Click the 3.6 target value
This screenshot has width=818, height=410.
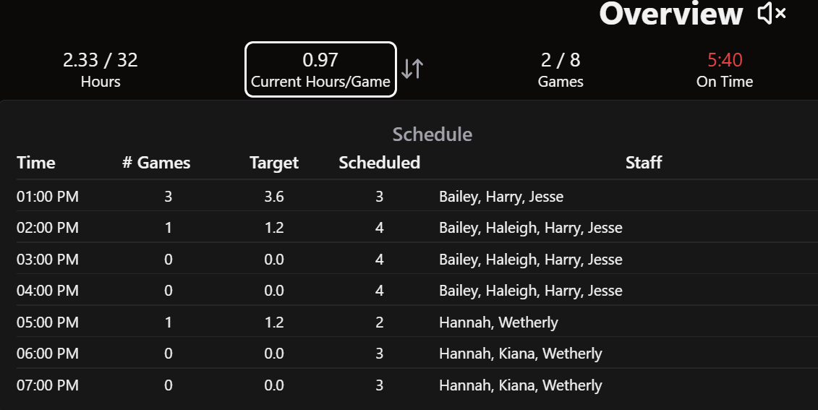click(x=274, y=197)
